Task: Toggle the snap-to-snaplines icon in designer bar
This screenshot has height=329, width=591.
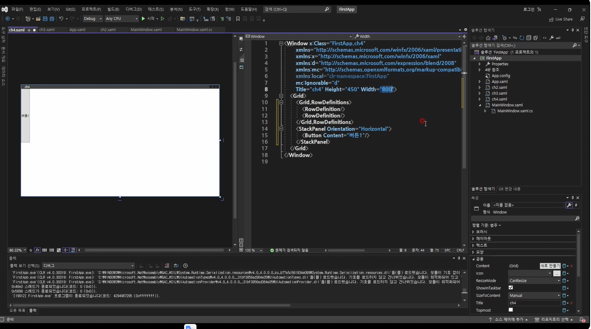Action: (x=66, y=250)
